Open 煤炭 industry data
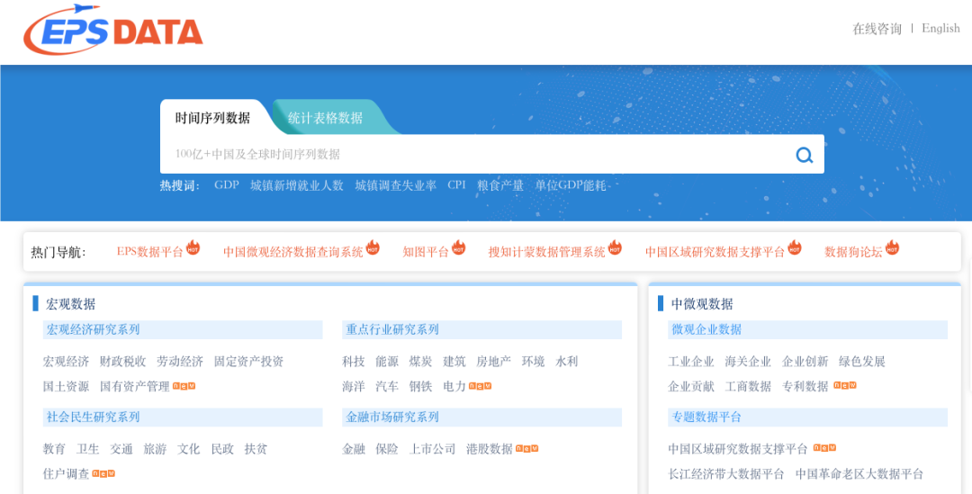 (x=420, y=362)
